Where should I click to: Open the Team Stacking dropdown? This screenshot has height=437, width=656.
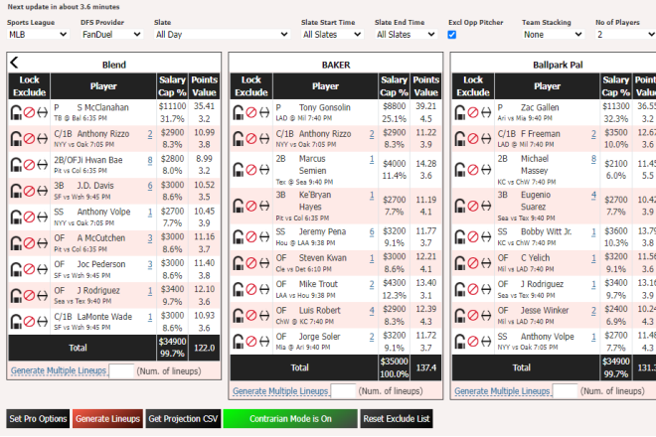(553, 35)
